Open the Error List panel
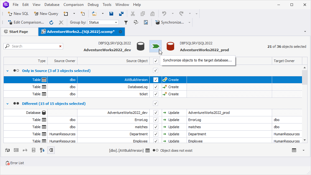This screenshot has width=311, height=175. pos(15,163)
